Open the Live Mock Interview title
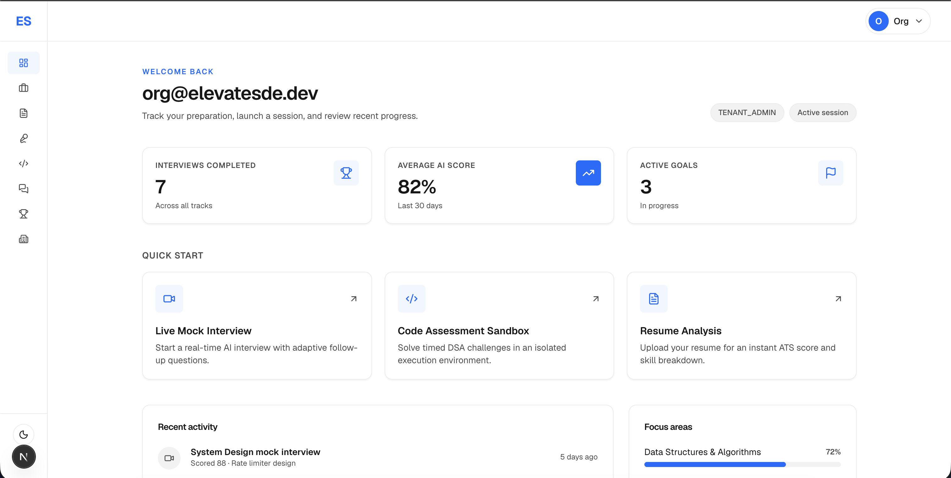The width and height of the screenshot is (951, 478). pos(203,331)
